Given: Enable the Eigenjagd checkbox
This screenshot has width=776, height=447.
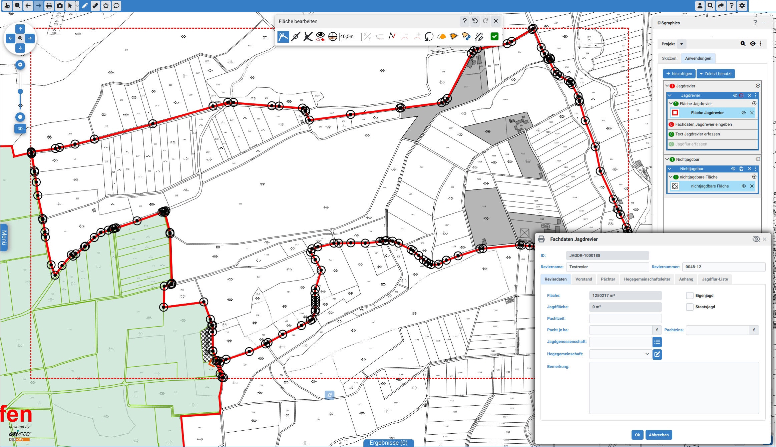Looking at the screenshot, I should click(x=690, y=296).
